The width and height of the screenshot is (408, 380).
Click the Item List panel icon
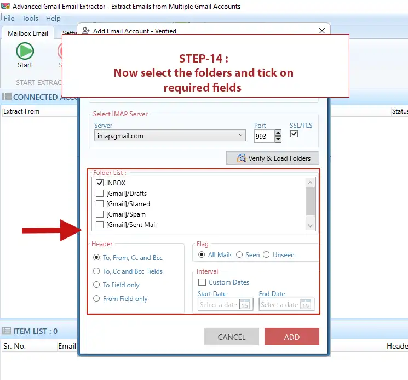6,331
